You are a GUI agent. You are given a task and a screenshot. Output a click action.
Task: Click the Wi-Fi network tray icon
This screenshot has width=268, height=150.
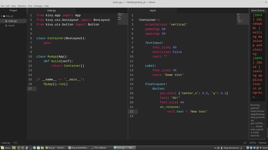[x=260, y=148]
